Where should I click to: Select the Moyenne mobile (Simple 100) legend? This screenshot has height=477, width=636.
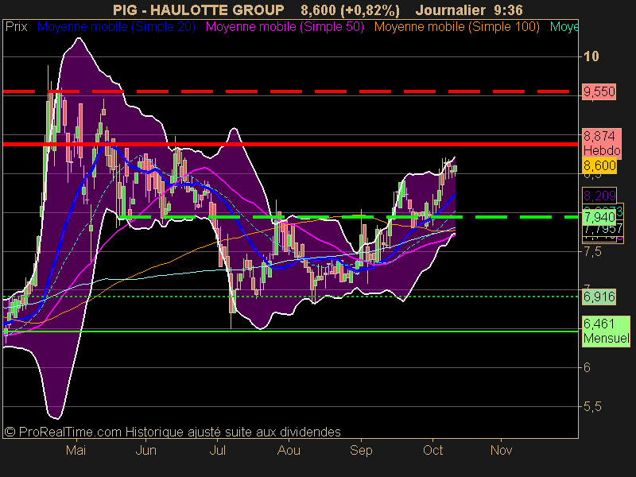(x=456, y=27)
